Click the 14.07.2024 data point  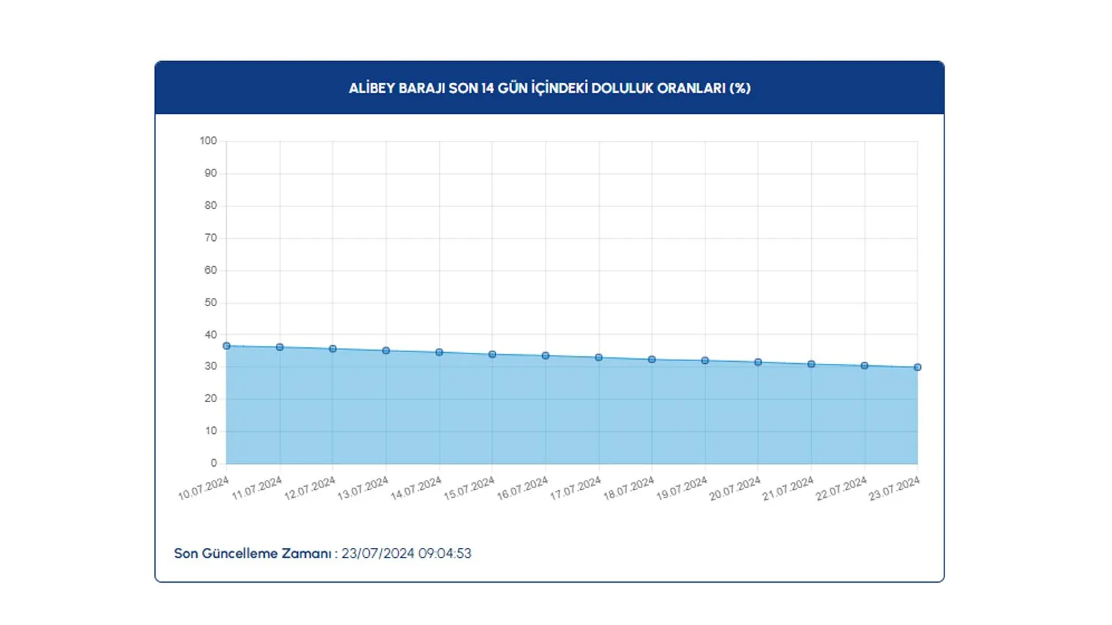click(x=439, y=353)
